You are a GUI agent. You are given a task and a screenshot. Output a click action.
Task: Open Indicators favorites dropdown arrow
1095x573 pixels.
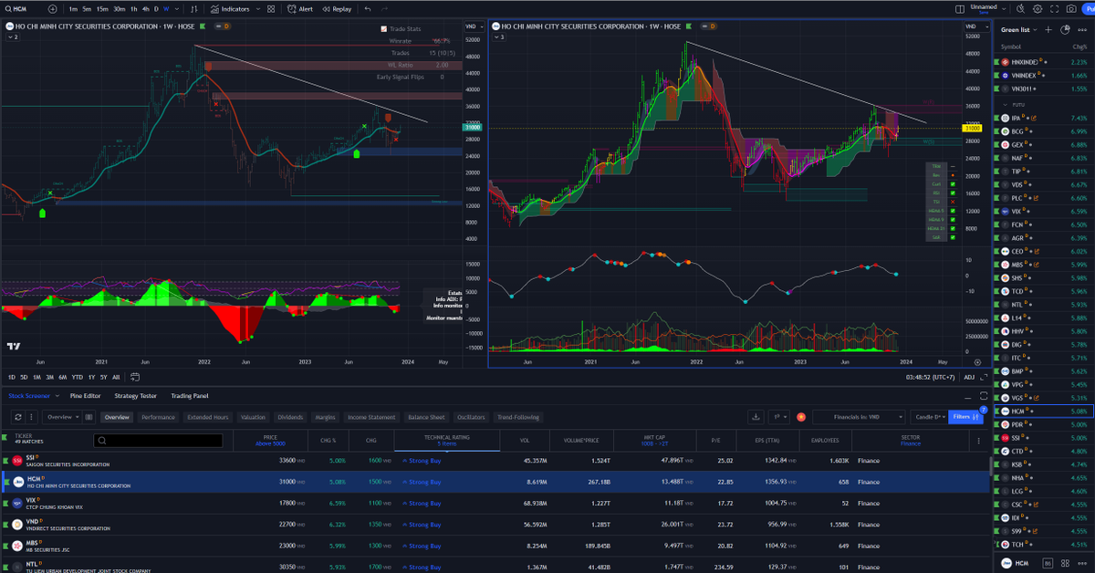pos(258,8)
